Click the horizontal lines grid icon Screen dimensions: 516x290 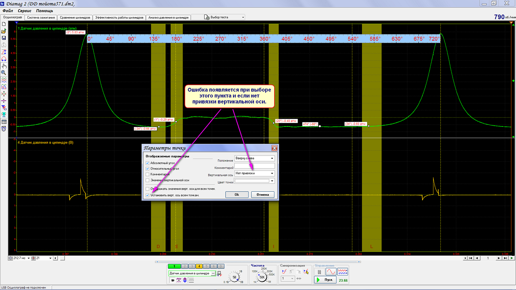click(x=191, y=280)
